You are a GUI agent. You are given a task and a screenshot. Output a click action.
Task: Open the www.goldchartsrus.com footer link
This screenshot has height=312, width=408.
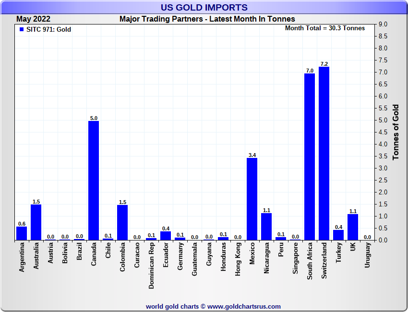coord(244,306)
